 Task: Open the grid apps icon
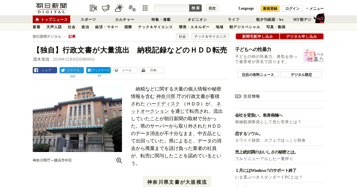(x=145, y=8)
